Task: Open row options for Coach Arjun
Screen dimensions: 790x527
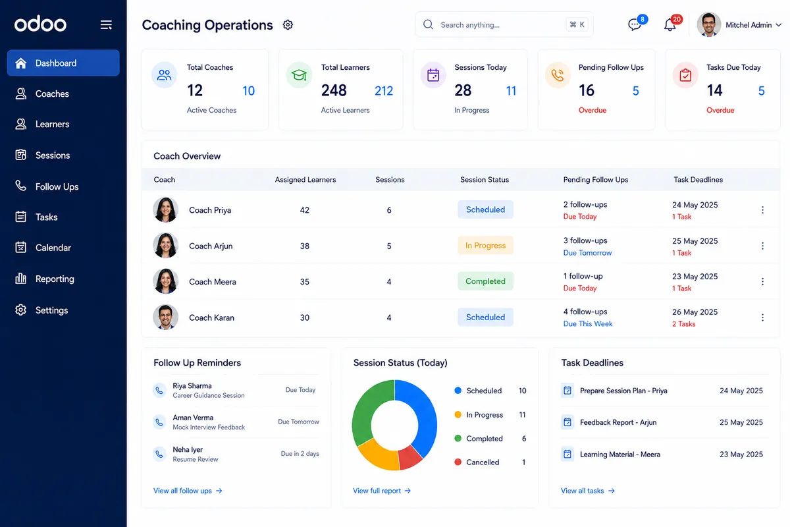Action: pos(762,246)
